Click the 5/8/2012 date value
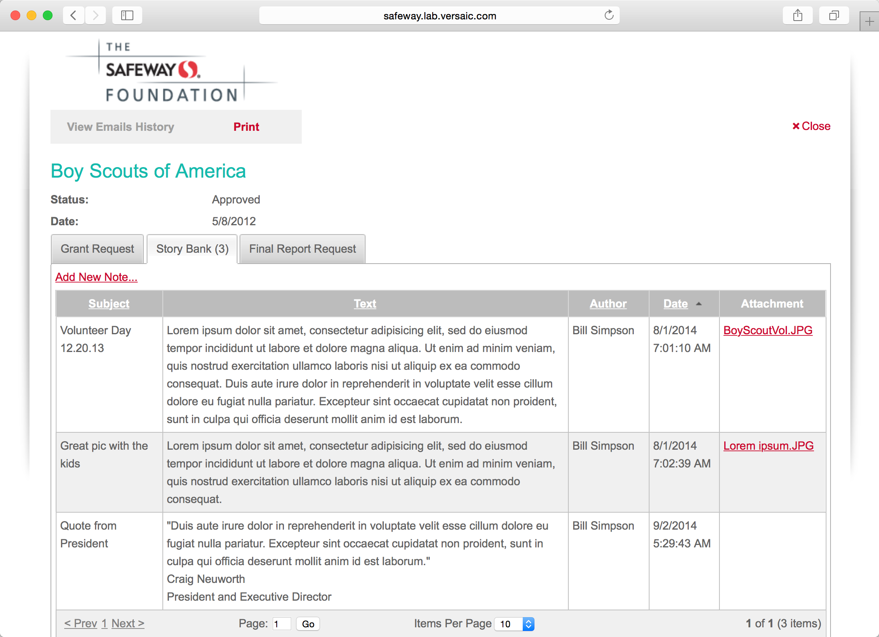 point(234,221)
